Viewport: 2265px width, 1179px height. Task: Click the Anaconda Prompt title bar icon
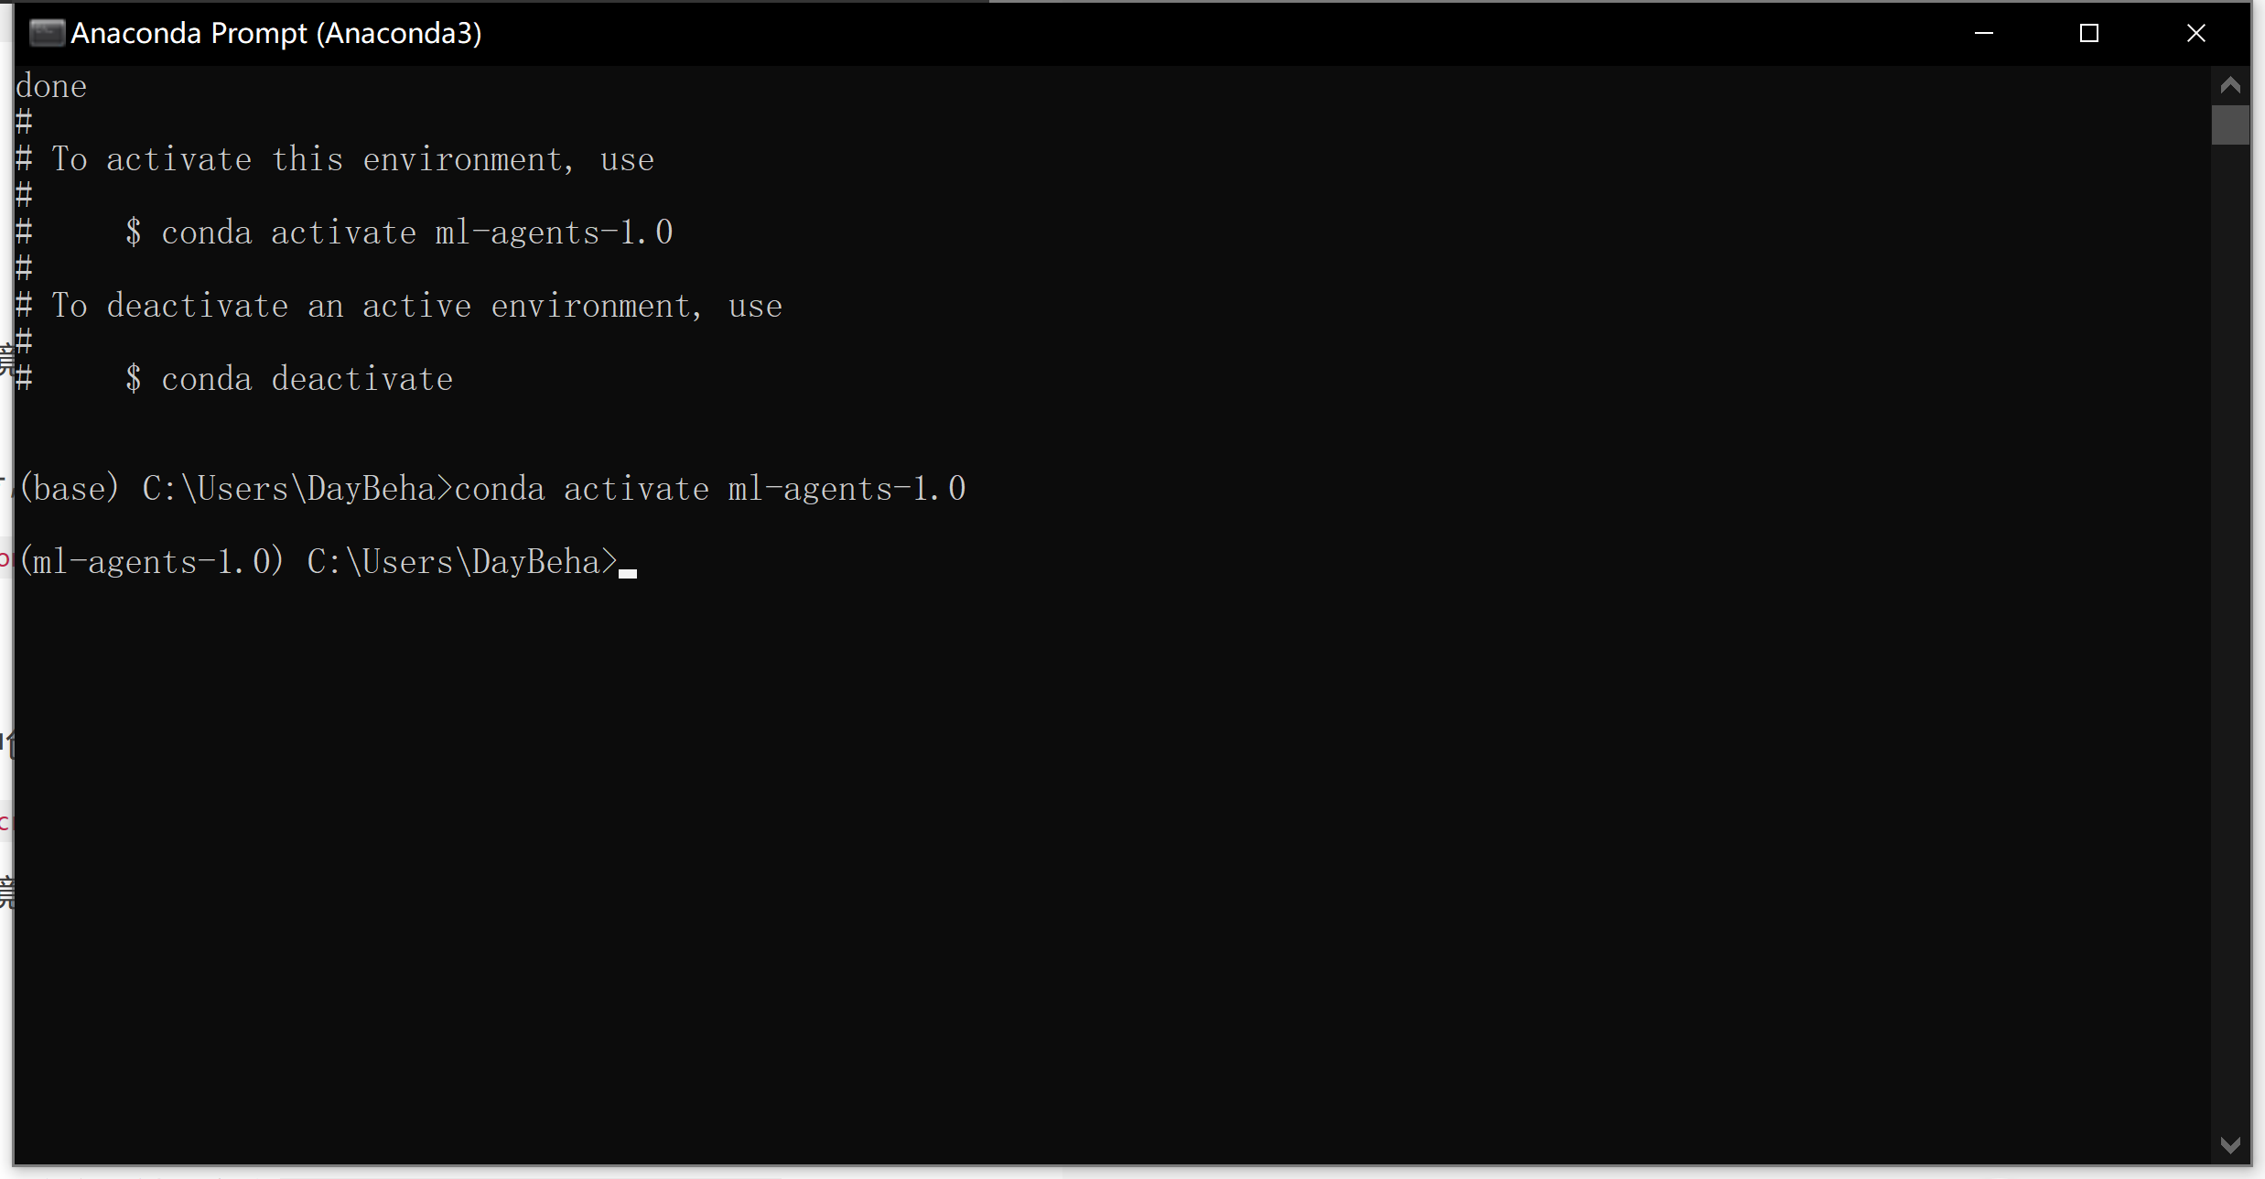point(48,33)
